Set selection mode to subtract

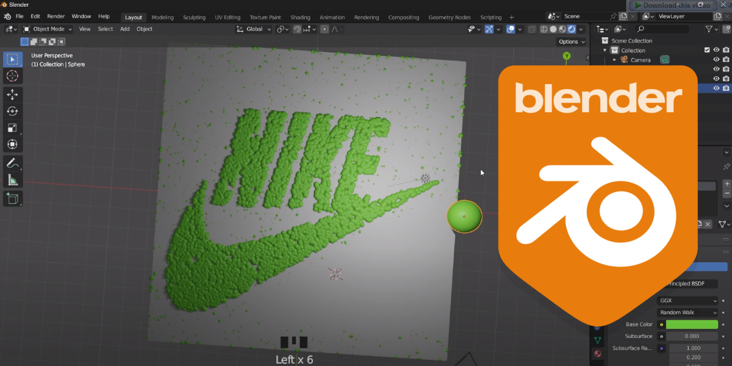[x=43, y=41]
